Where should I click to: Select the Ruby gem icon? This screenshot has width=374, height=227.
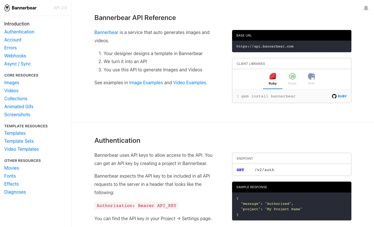tap(272, 76)
